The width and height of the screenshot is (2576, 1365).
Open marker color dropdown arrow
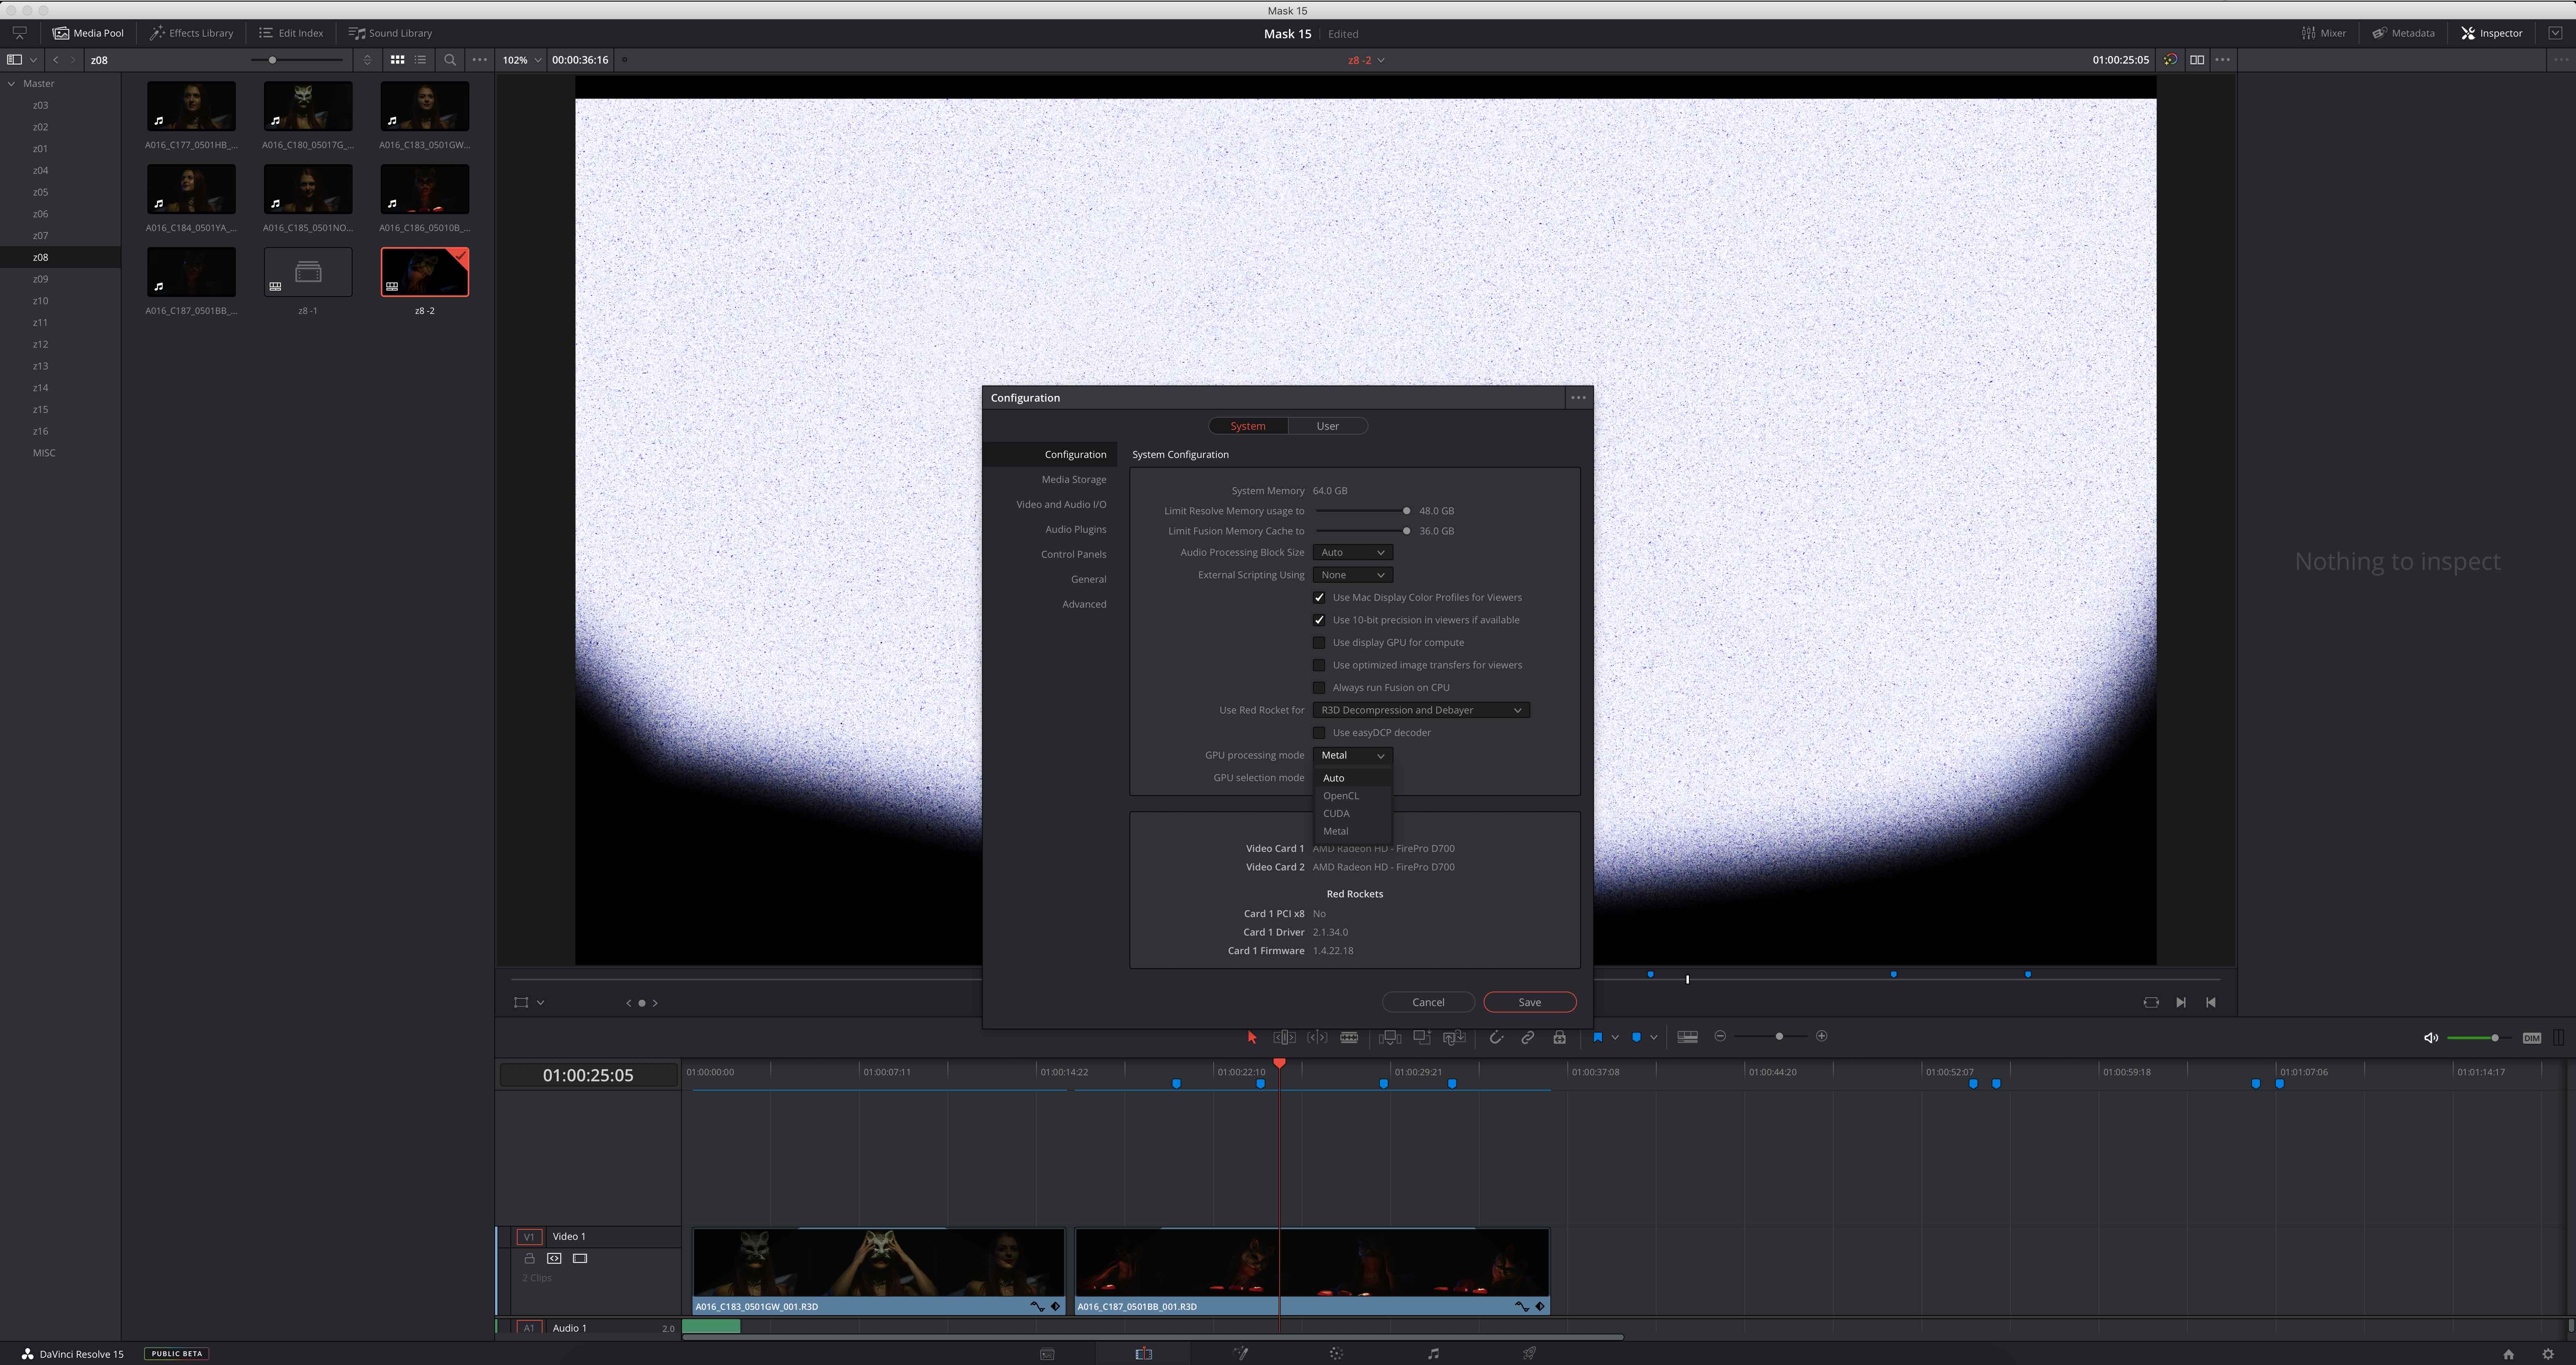click(1653, 1037)
